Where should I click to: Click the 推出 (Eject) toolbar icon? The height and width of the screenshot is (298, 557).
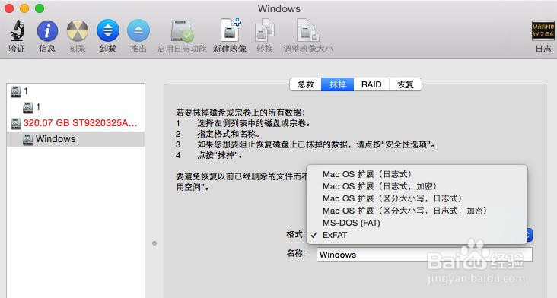pos(138,31)
